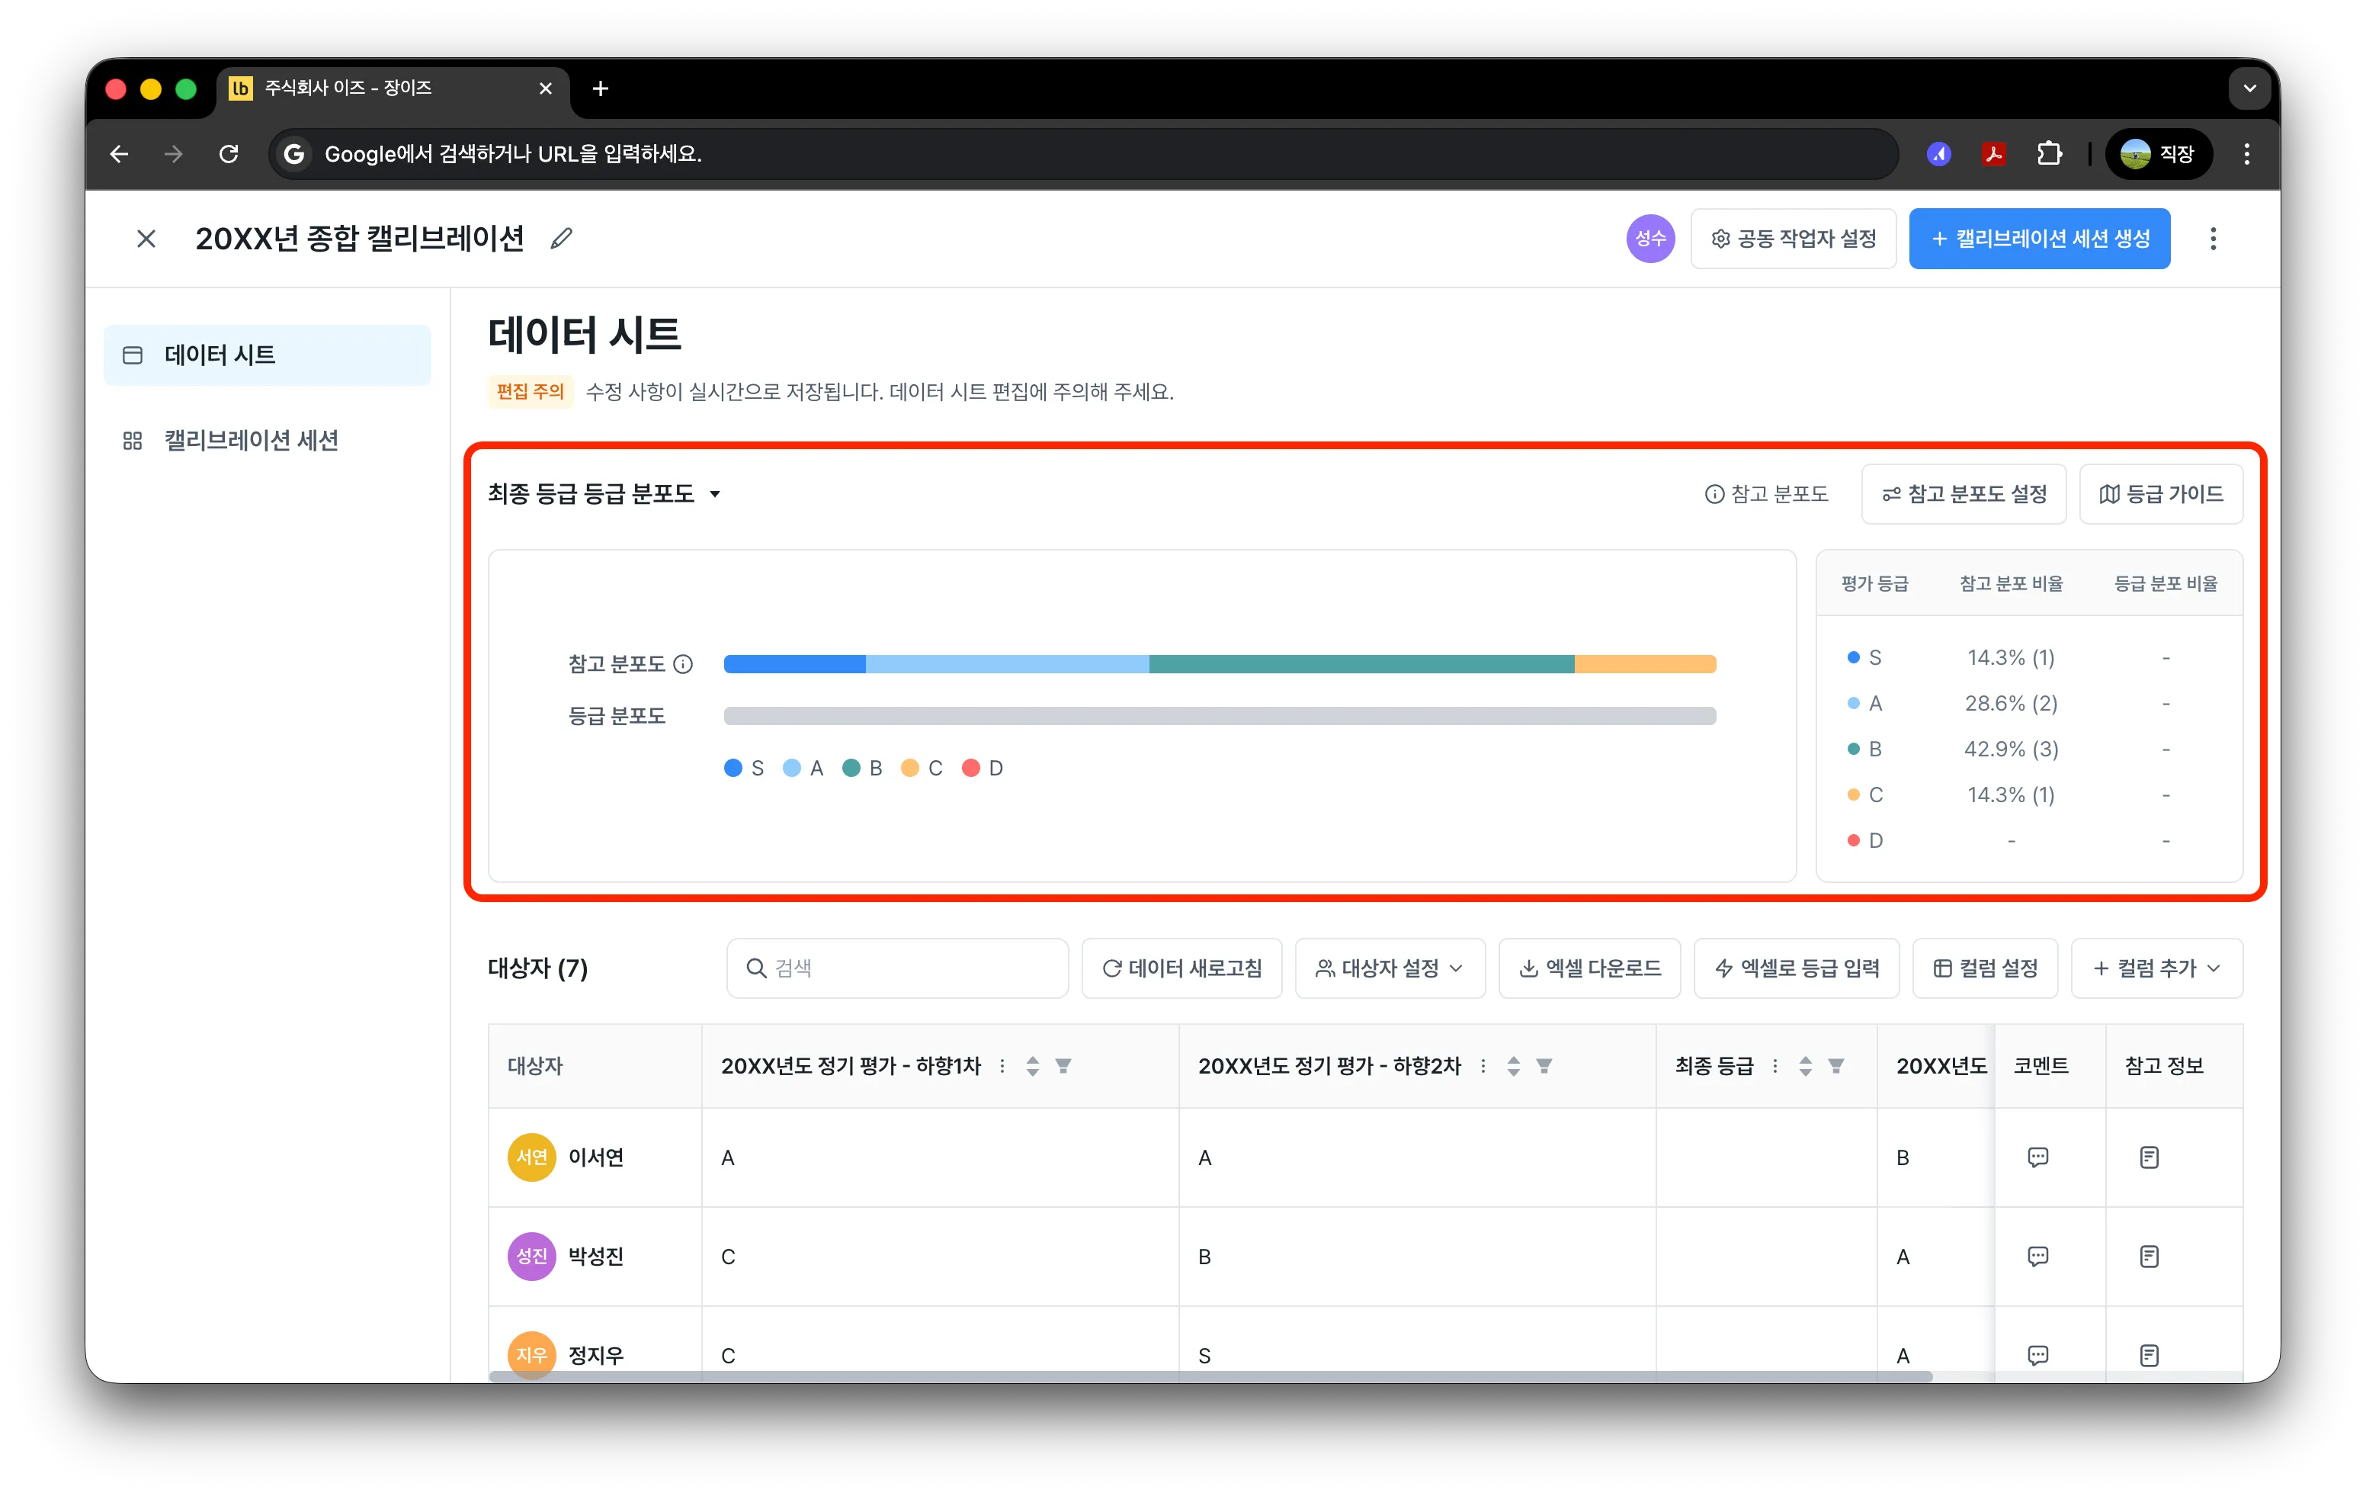Select the 캘리브레이션 세션 sidebar item

coord(268,441)
